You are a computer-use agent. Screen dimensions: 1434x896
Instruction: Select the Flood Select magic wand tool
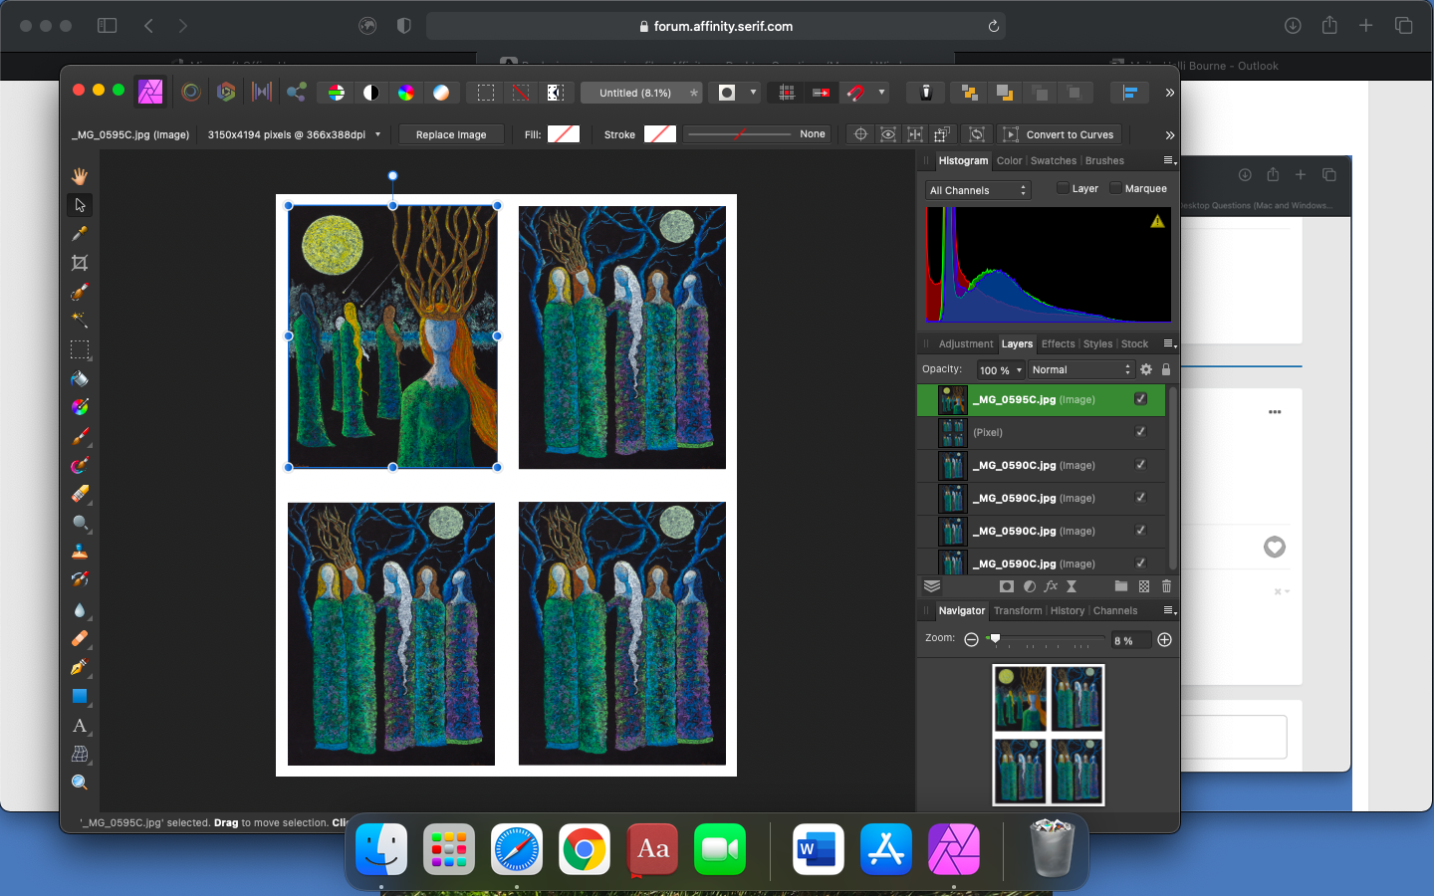click(80, 321)
